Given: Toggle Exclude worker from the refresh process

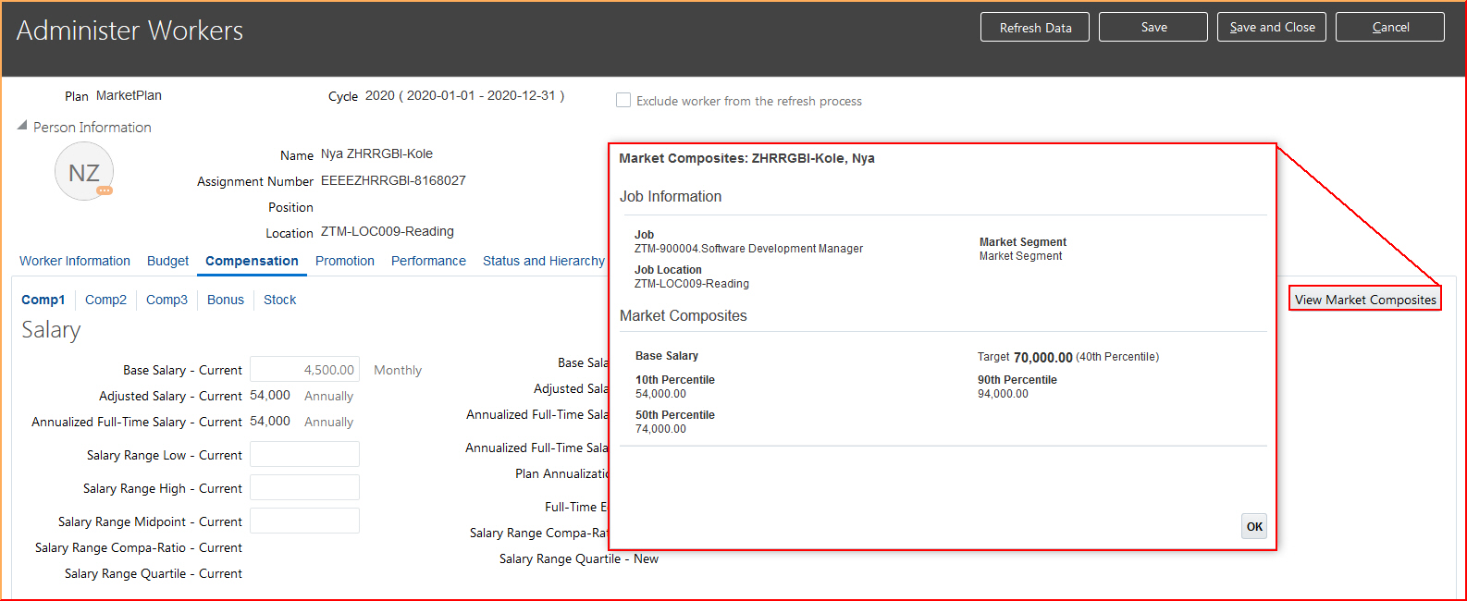Looking at the screenshot, I should (x=623, y=100).
